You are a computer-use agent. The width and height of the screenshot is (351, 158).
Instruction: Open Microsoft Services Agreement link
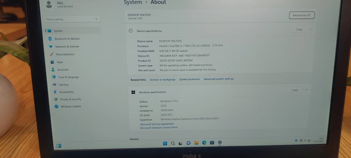point(157,124)
